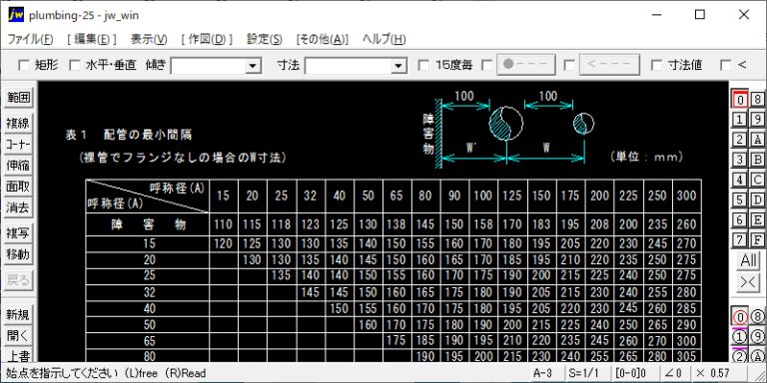
Task: Click the × 0.57 zoom indicator
Action: tap(720, 373)
